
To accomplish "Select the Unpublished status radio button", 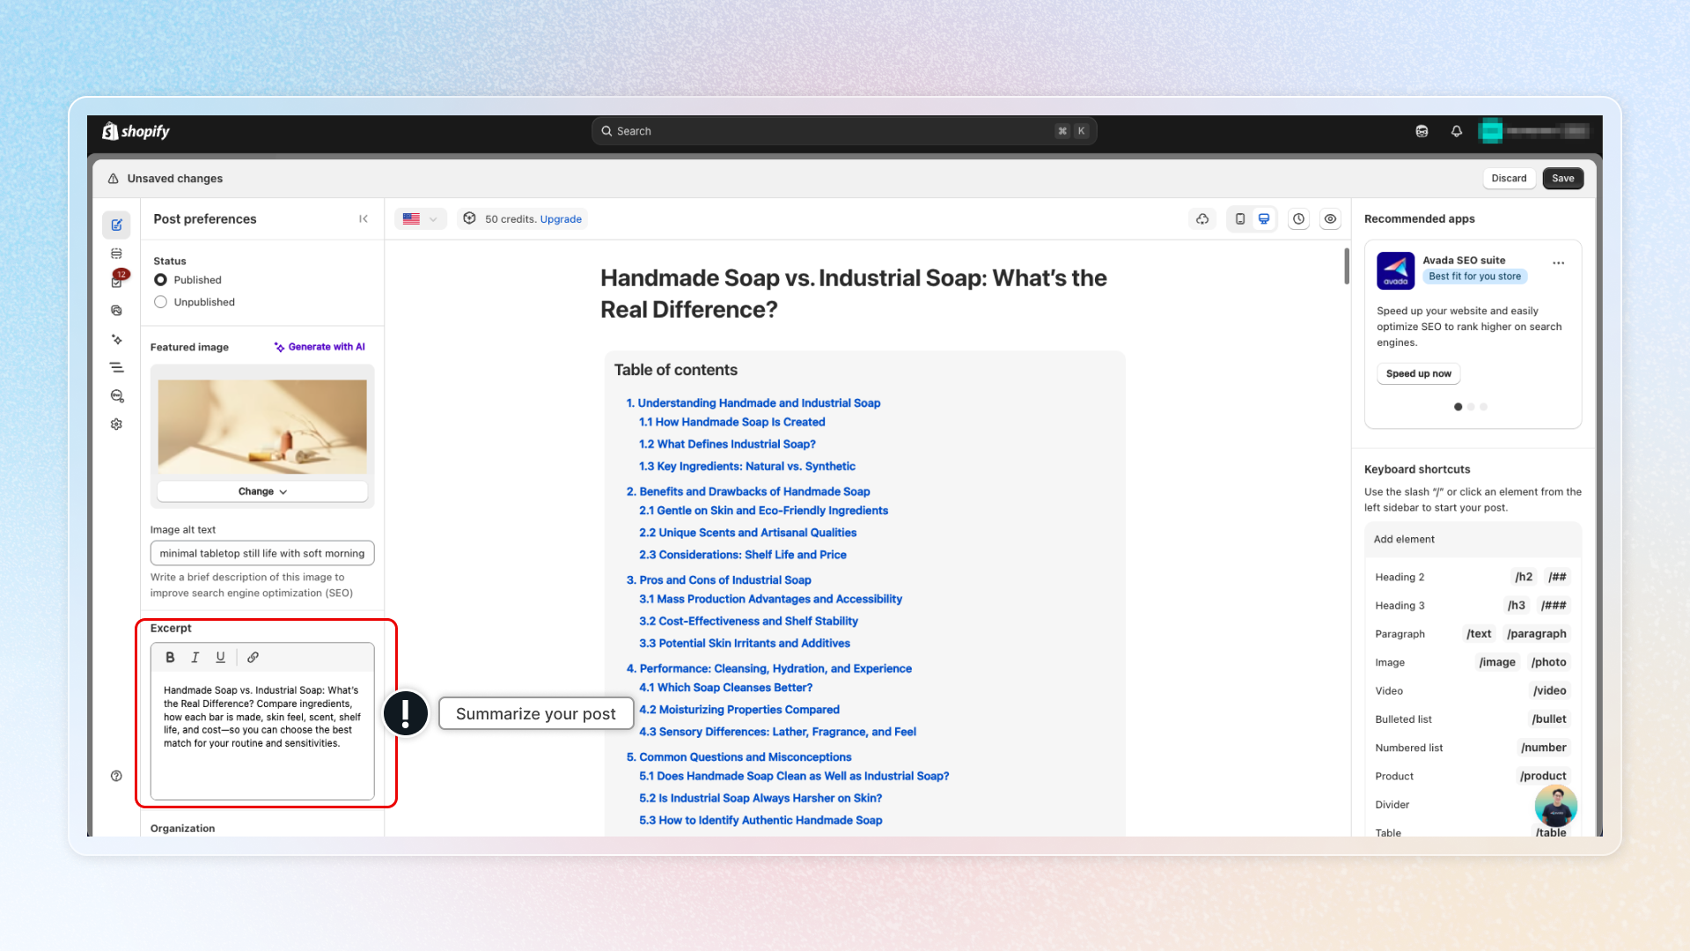I will (x=160, y=302).
